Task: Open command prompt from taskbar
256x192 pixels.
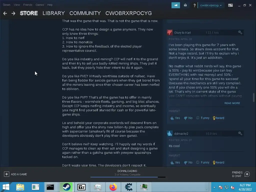Action: (x=50, y=187)
